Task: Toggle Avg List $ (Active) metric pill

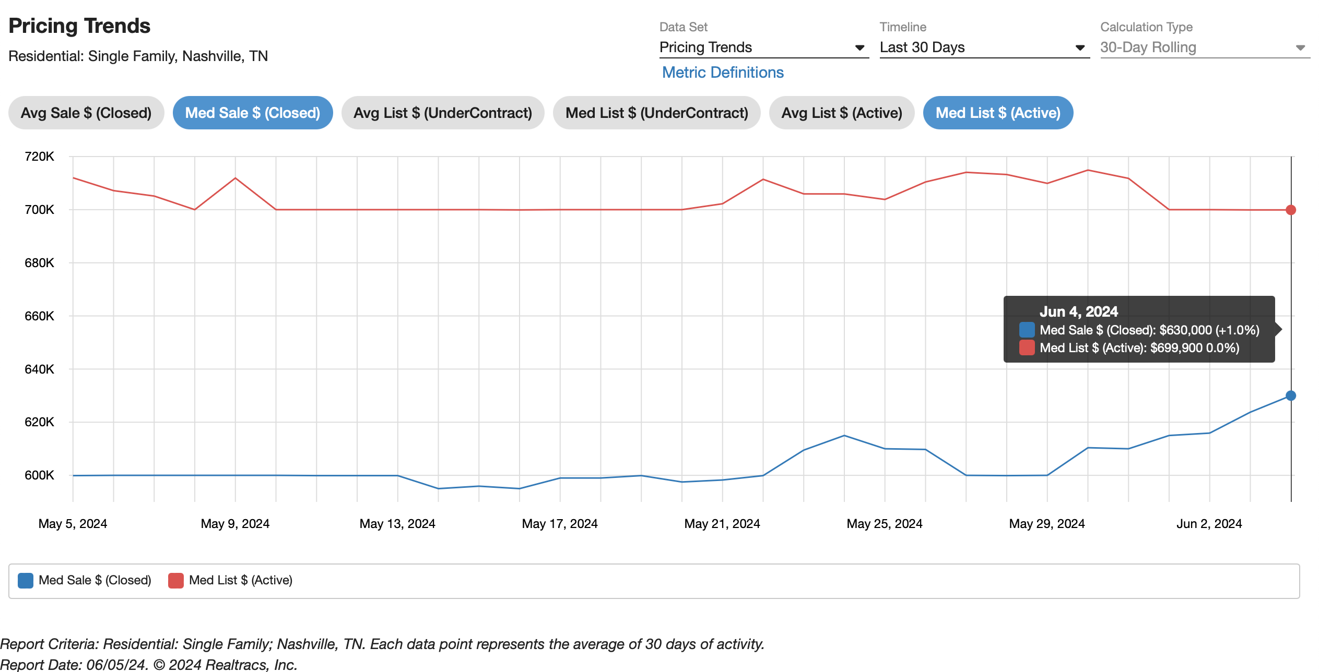Action: (842, 113)
